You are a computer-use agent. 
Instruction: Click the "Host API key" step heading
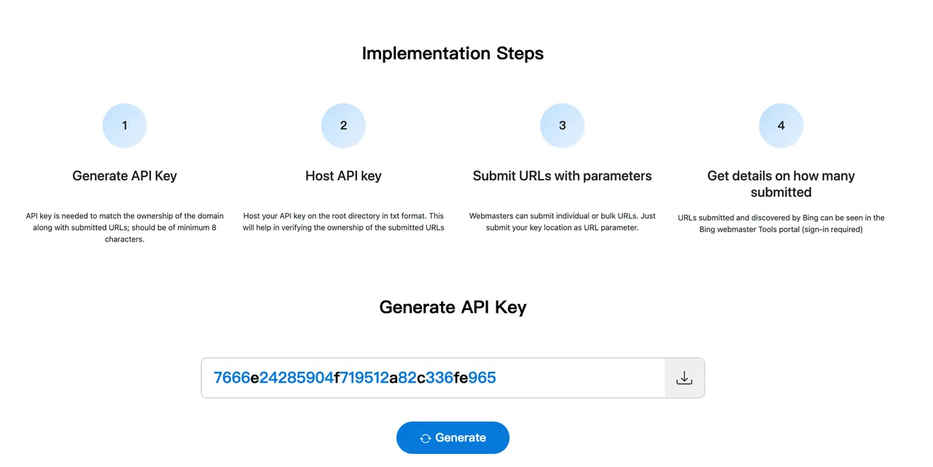click(343, 176)
